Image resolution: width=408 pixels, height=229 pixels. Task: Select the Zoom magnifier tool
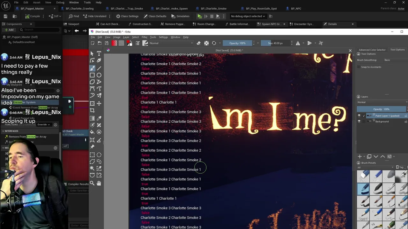pyautogui.click(x=92, y=183)
